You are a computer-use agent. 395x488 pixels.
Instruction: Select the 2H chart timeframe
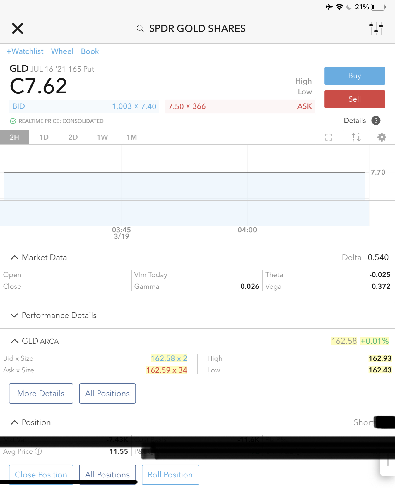pyautogui.click(x=14, y=137)
